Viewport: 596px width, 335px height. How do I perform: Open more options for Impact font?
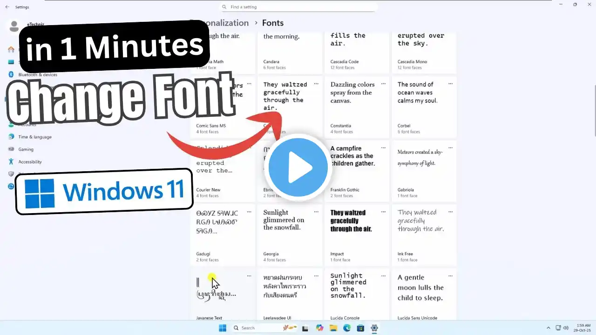click(x=383, y=212)
